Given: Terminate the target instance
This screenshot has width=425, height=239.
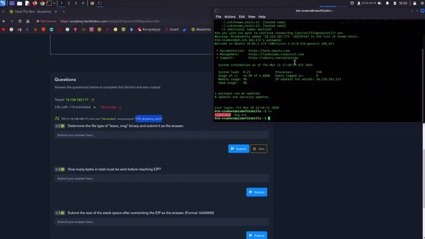Looking at the screenshot, I should coord(111,108).
